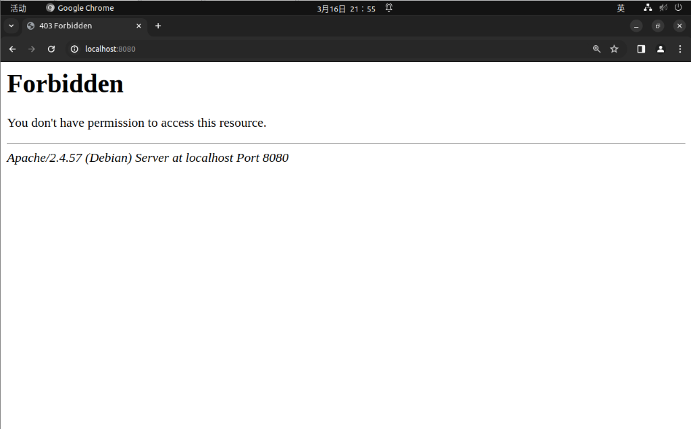Switch the 英 input method indicator
Image resolution: width=691 pixels, height=429 pixels.
(621, 8)
